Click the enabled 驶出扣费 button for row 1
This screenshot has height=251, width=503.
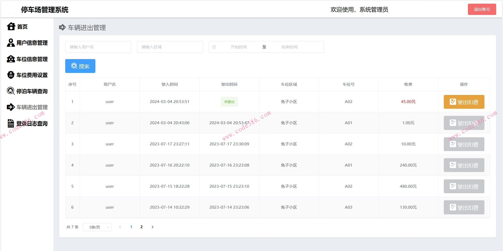click(x=464, y=102)
